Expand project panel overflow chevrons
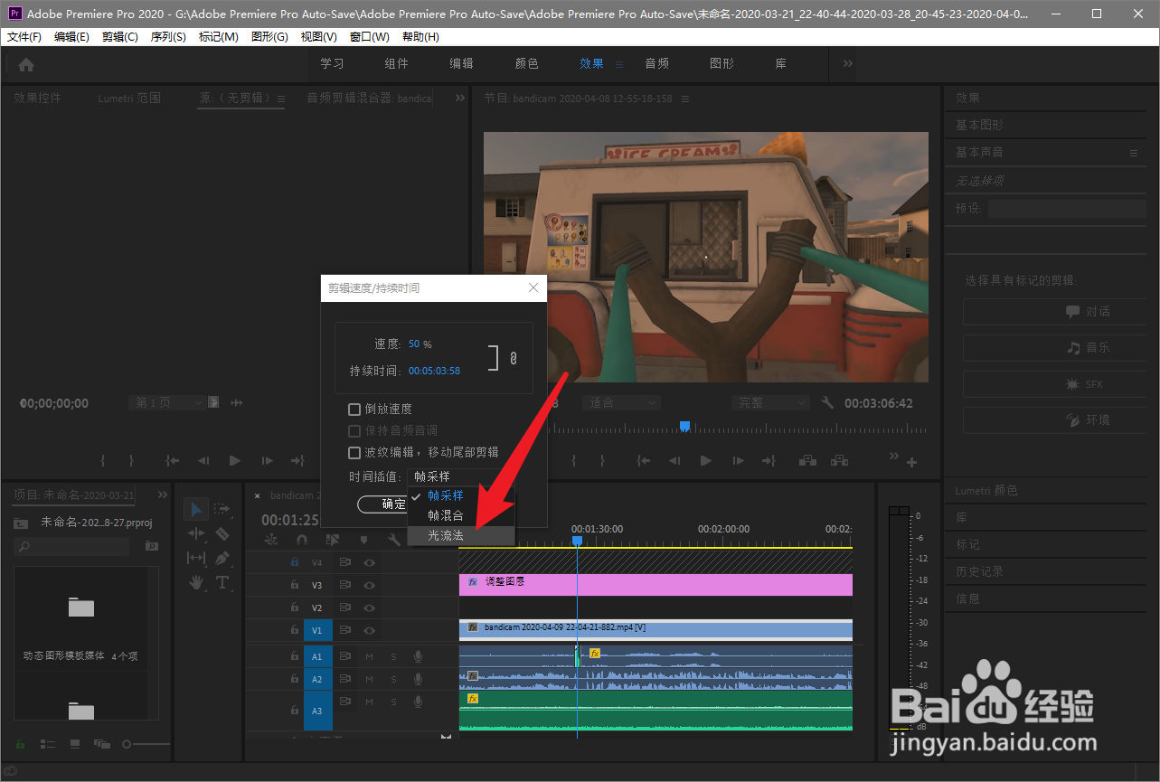1160x782 pixels. click(x=163, y=495)
